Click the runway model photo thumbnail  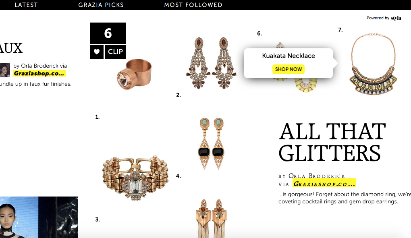(x=39, y=217)
